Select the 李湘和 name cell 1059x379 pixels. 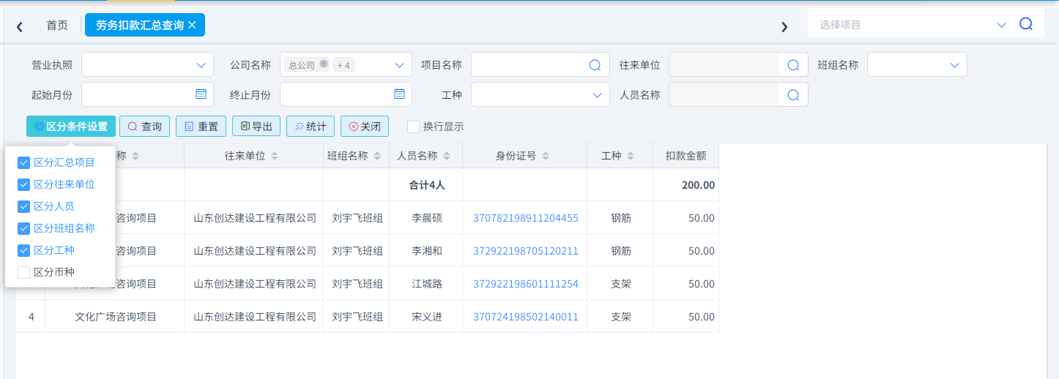pyautogui.click(x=426, y=251)
